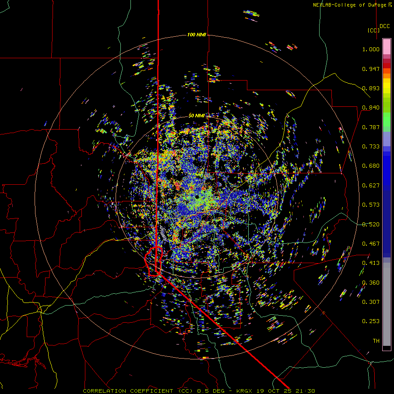Click the 0.893 value on the color scale
Viewport: 394px width, 394px height.
click(371, 88)
